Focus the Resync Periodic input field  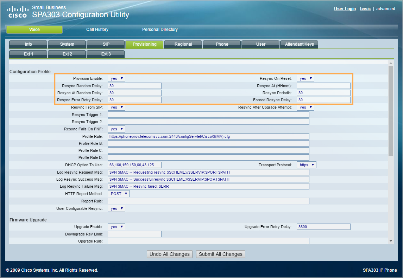click(x=323, y=93)
